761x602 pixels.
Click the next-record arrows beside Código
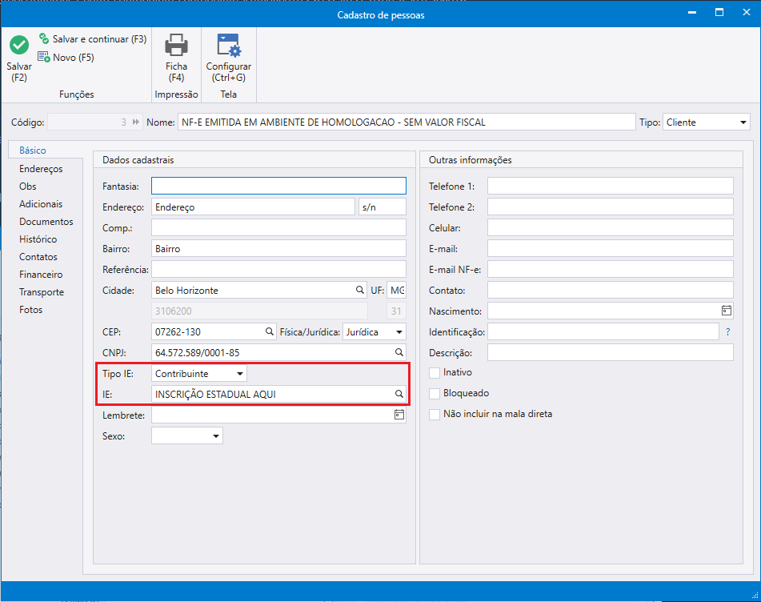pyautogui.click(x=136, y=122)
